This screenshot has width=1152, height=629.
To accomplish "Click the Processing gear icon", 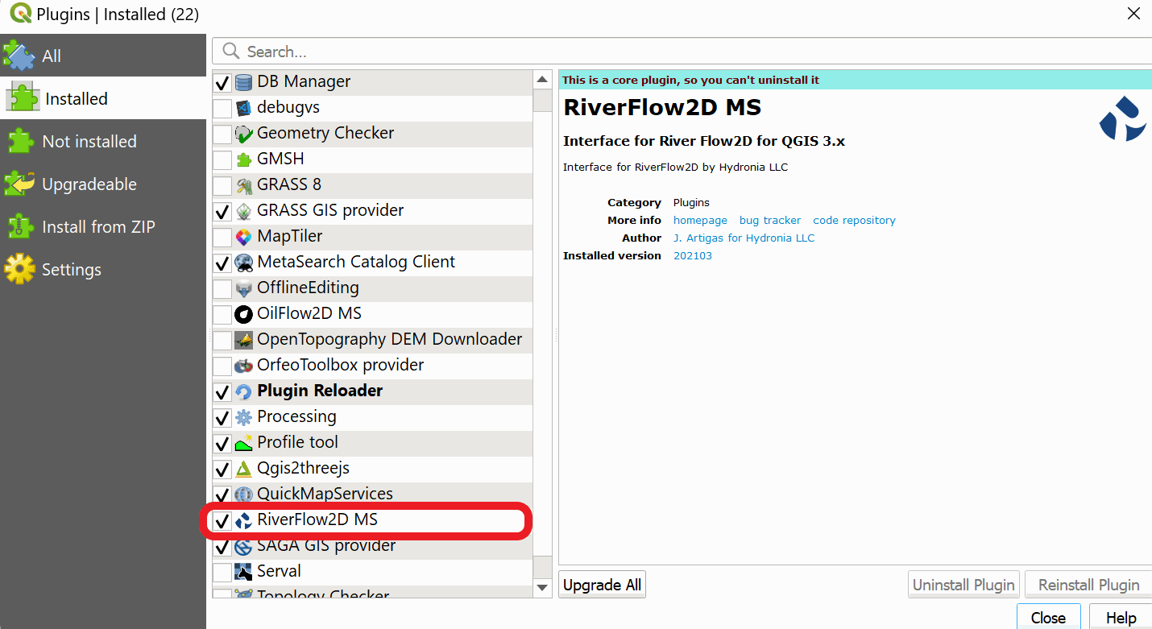I will click(x=243, y=417).
